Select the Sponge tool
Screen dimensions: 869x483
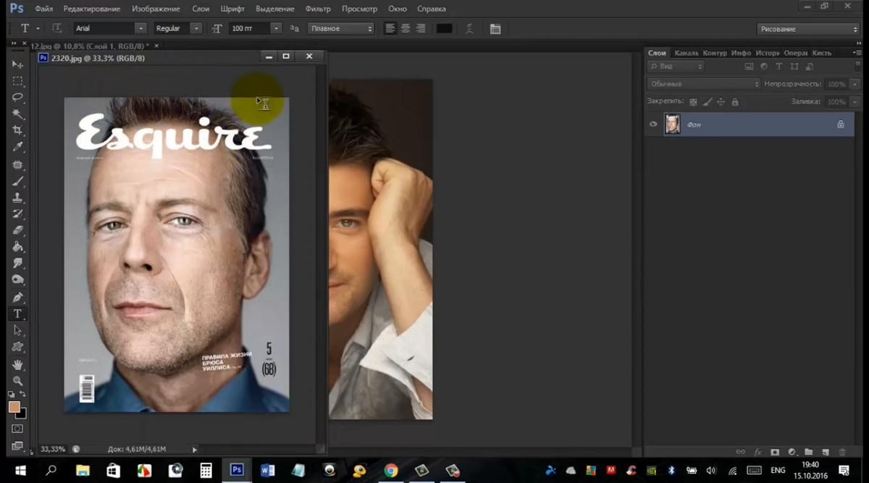[x=18, y=280]
